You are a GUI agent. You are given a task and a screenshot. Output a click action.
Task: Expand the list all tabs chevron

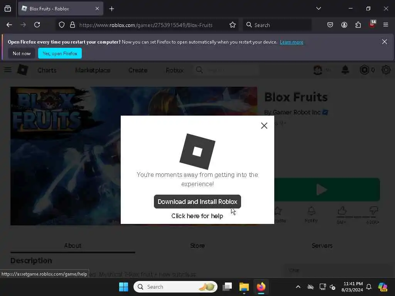(x=318, y=8)
